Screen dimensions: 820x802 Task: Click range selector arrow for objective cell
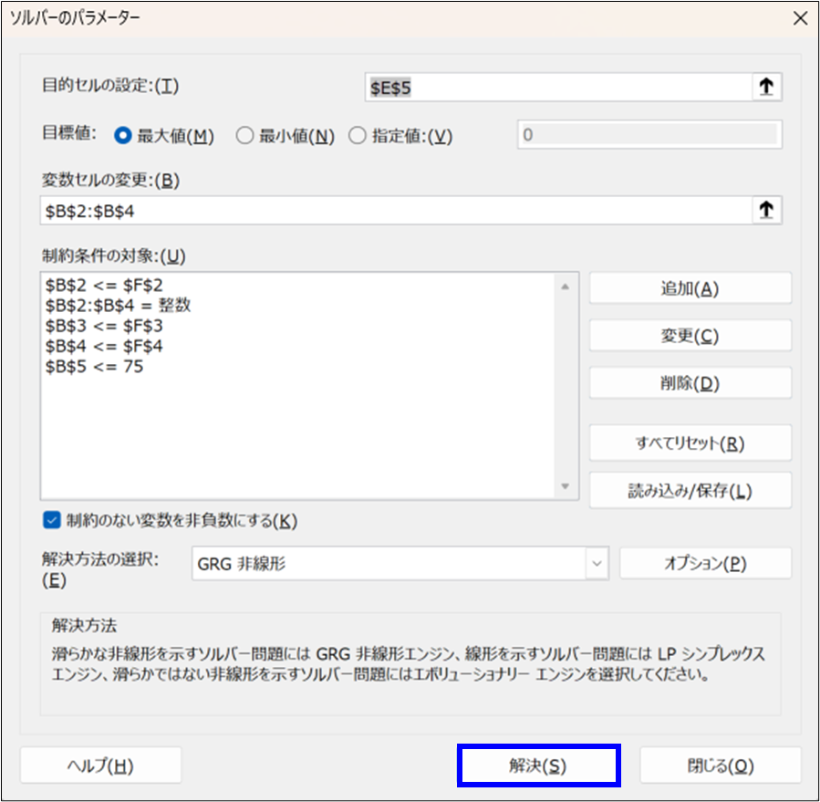[766, 87]
